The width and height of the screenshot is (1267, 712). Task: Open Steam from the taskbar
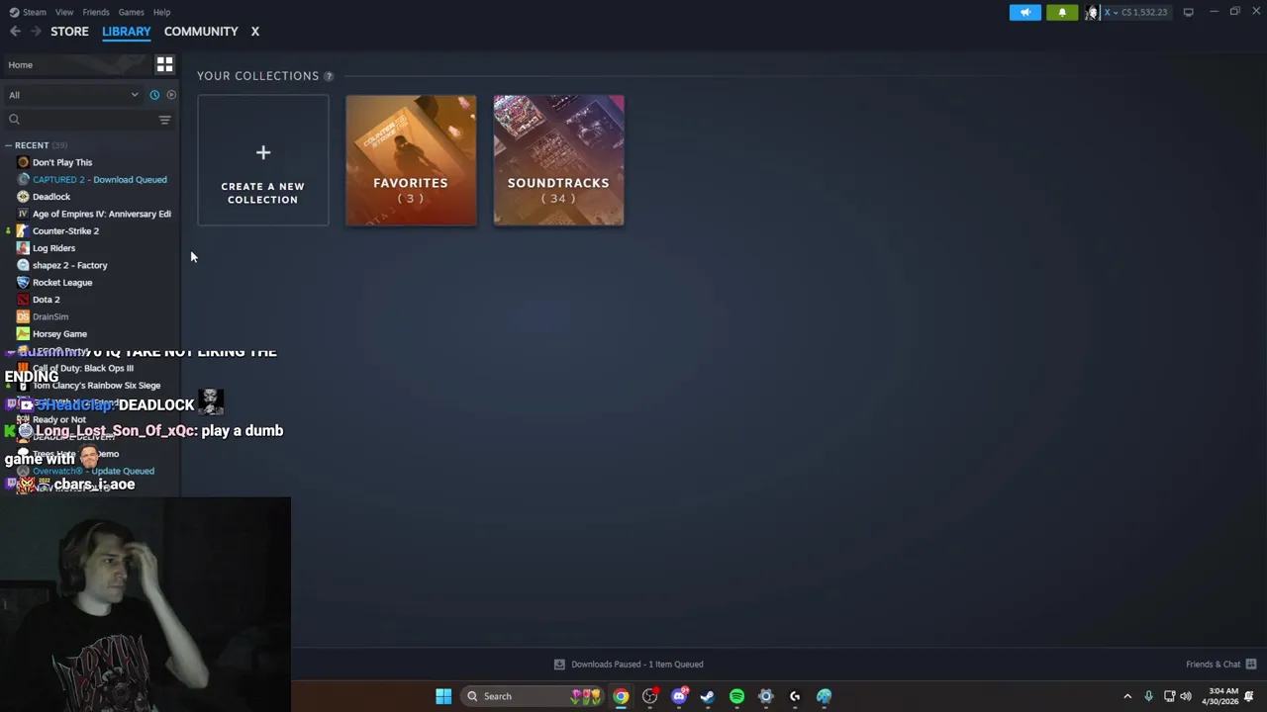(x=708, y=696)
